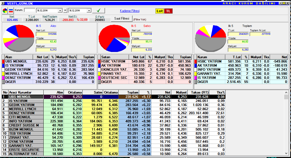The height and width of the screenshot is (158, 291).
Task: Open the Kademe Filtresi link
Action: click(130, 11)
